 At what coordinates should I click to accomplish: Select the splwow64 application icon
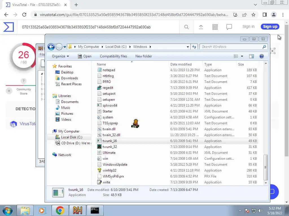click(99, 105)
